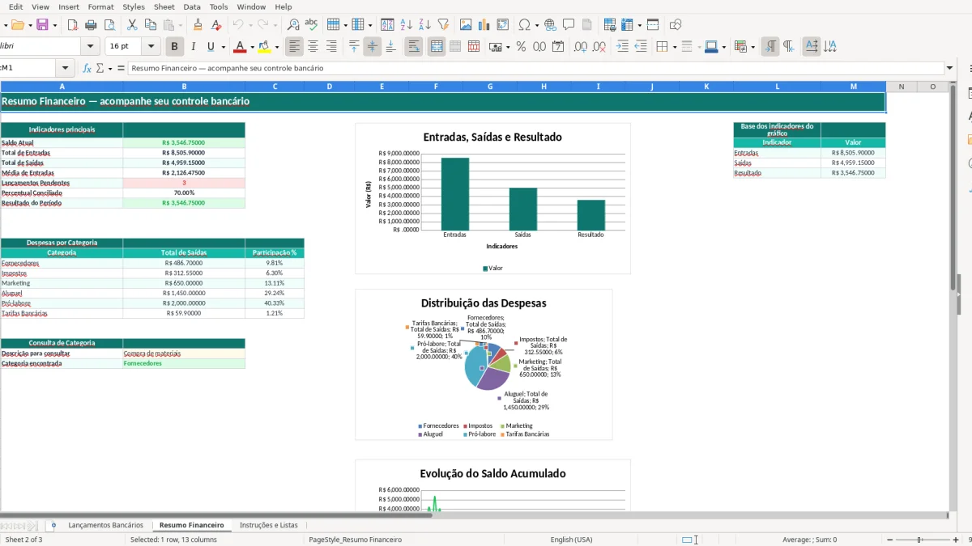Switch to the Instruções e Listas sheet tab
Screen dimensions: 972x546
coord(268,525)
